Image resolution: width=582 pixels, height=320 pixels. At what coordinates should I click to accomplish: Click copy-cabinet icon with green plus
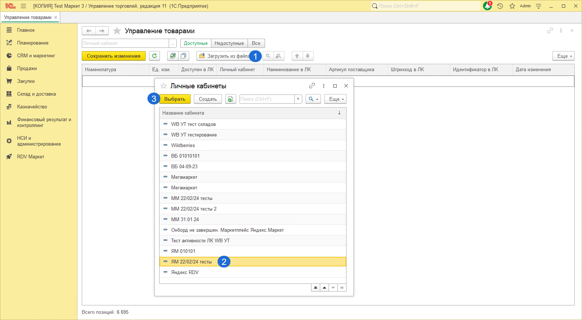click(x=230, y=99)
